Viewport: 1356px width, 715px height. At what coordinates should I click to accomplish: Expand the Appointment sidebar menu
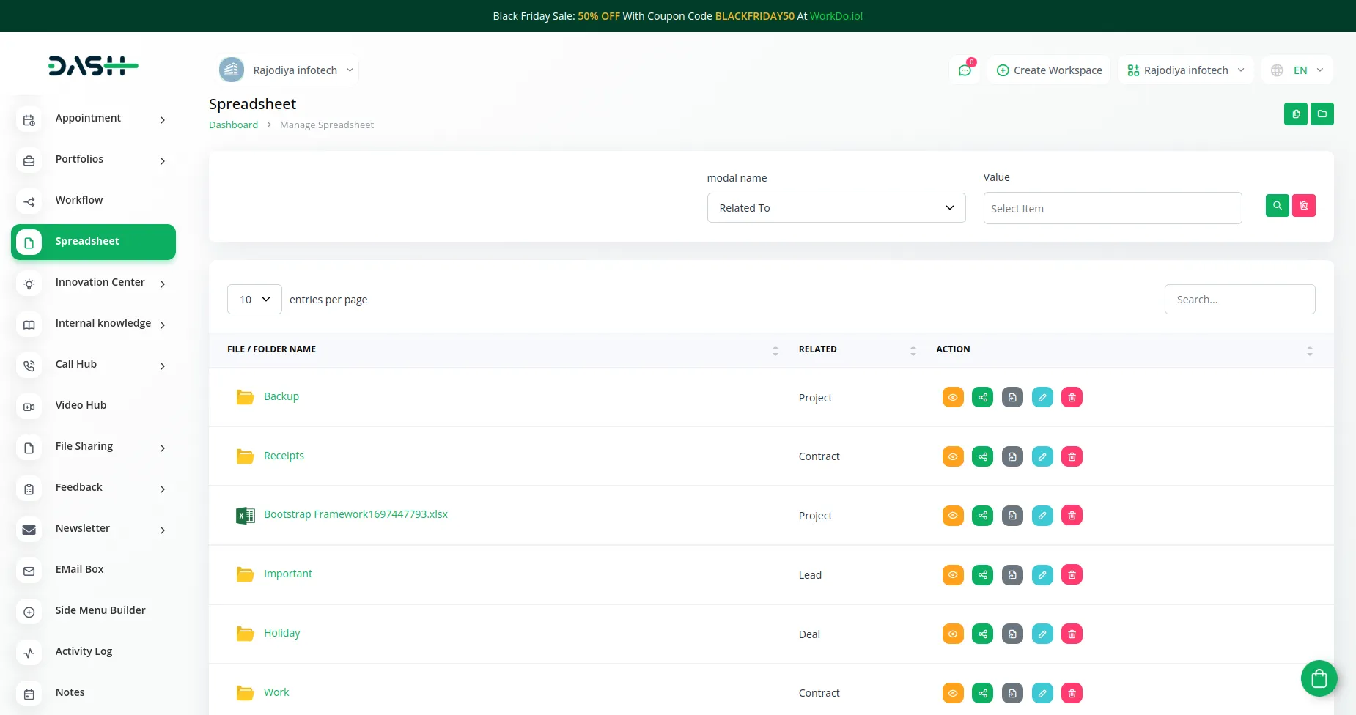click(93, 119)
